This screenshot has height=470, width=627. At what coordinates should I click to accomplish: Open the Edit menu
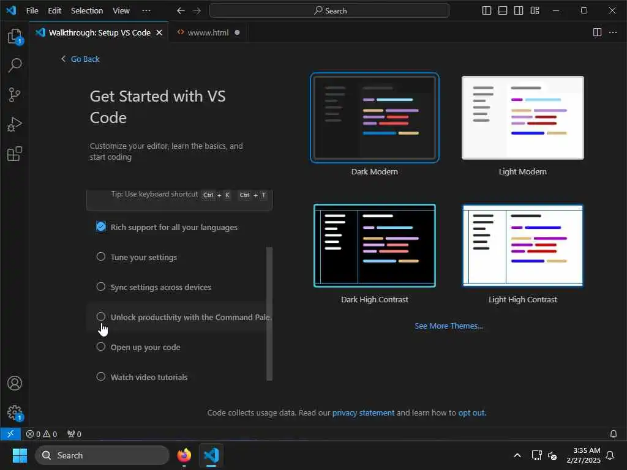coord(54,11)
